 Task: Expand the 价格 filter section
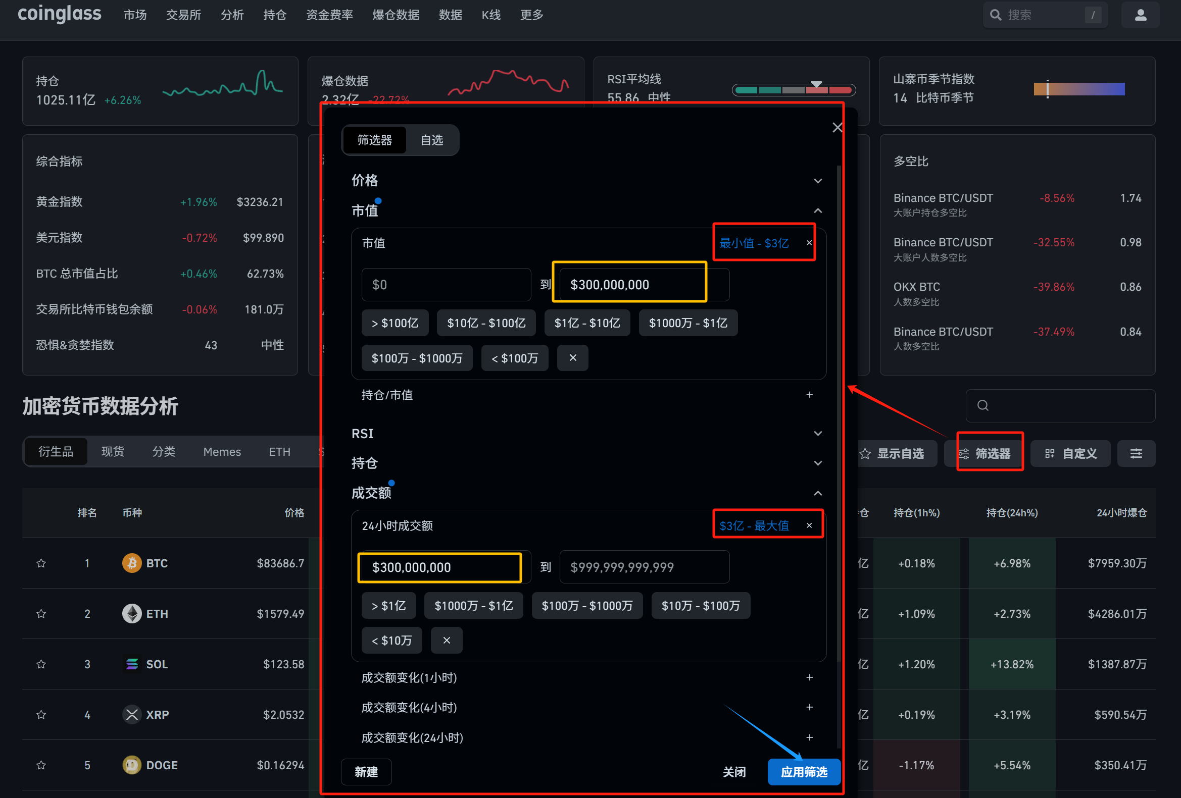pos(817,181)
